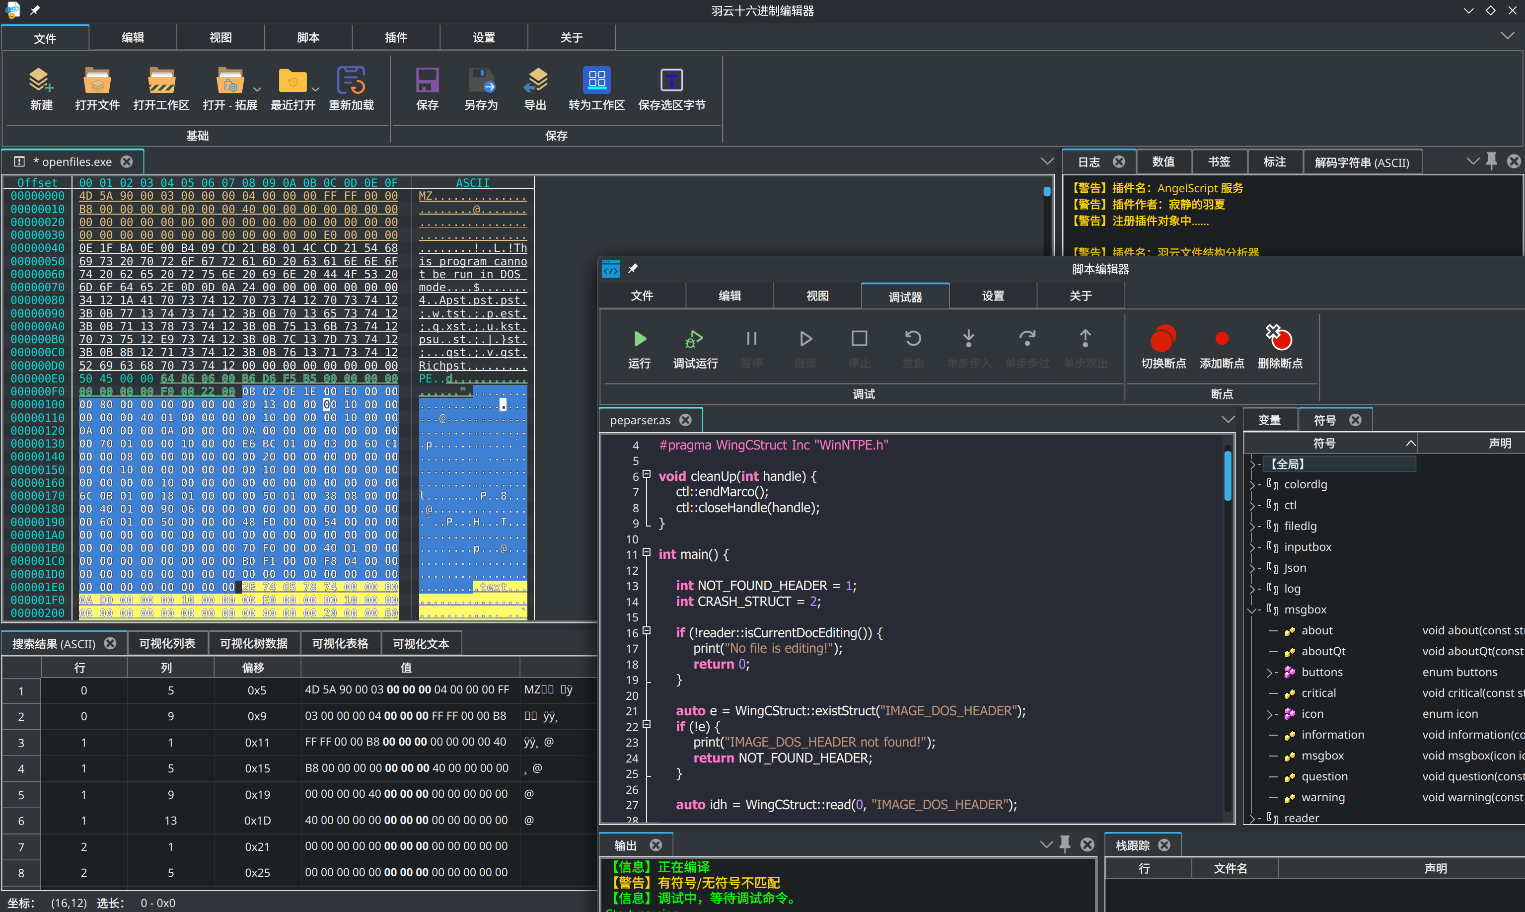Expand the ctl namespace node
Viewport: 1525px width, 912px height.
click(1253, 506)
